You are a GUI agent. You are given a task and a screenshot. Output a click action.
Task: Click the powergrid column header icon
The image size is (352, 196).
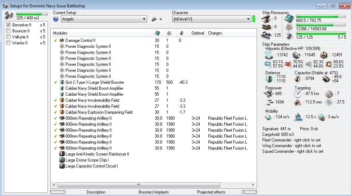pos(169,33)
